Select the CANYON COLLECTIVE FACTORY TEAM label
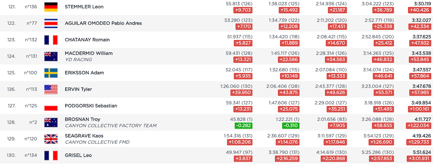This screenshot has height=165, width=434. 111,126
